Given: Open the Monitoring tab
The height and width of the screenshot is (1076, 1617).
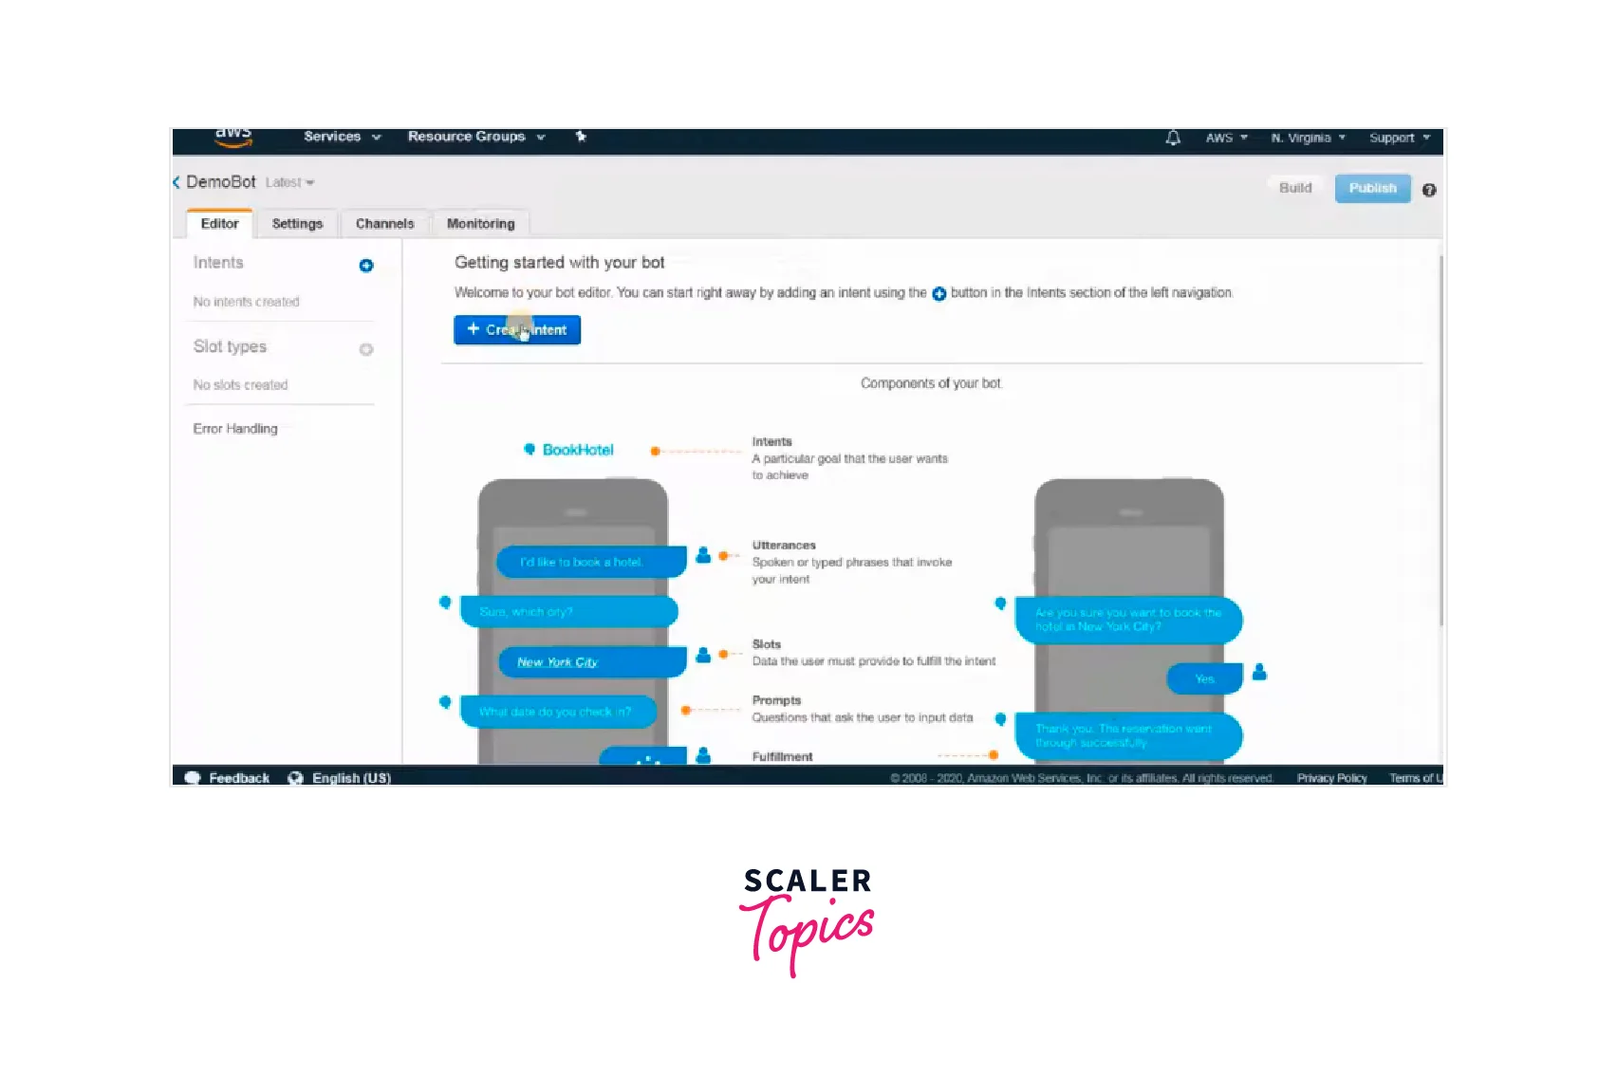Looking at the screenshot, I should (x=480, y=223).
